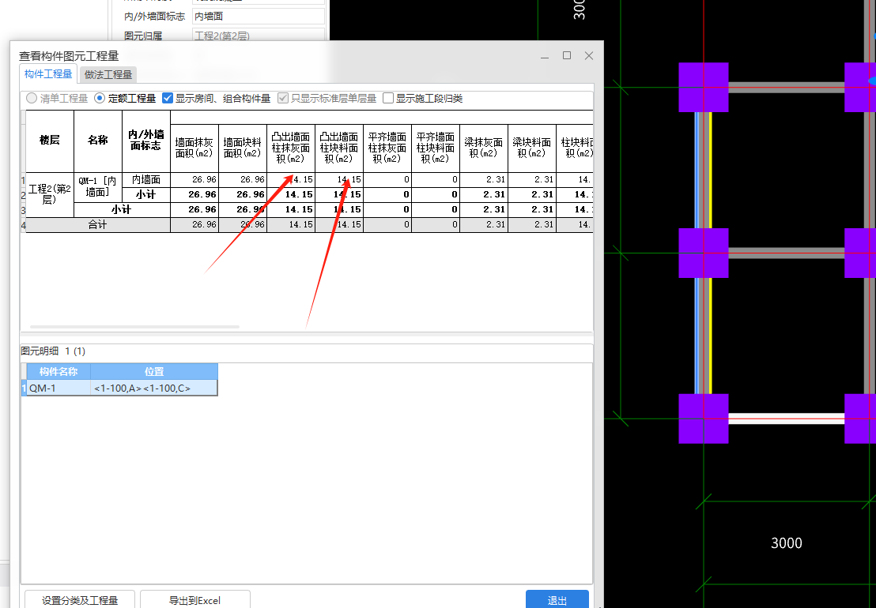876x608 pixels.
Task: Close the 查看构件图元工程量 dialog
Action: click(589, 56)
